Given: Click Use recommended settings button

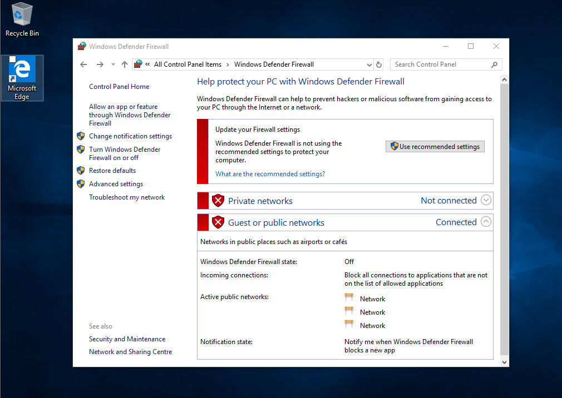Looking at the screenshot, I should [x=435, y=146].
